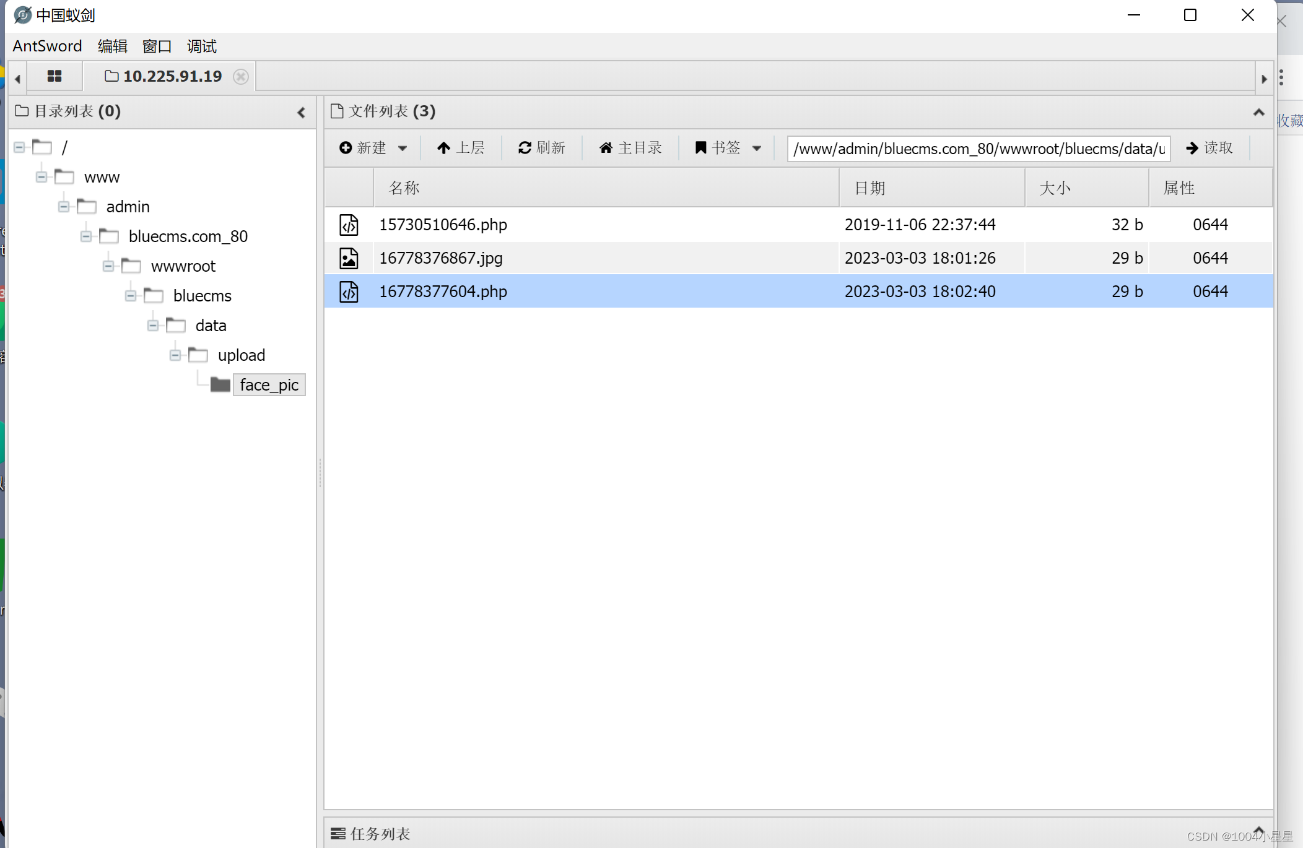Click image icon of 16778376867.jpg
The width and height of the screenshot is (1303, 848).
pos(349,258)
